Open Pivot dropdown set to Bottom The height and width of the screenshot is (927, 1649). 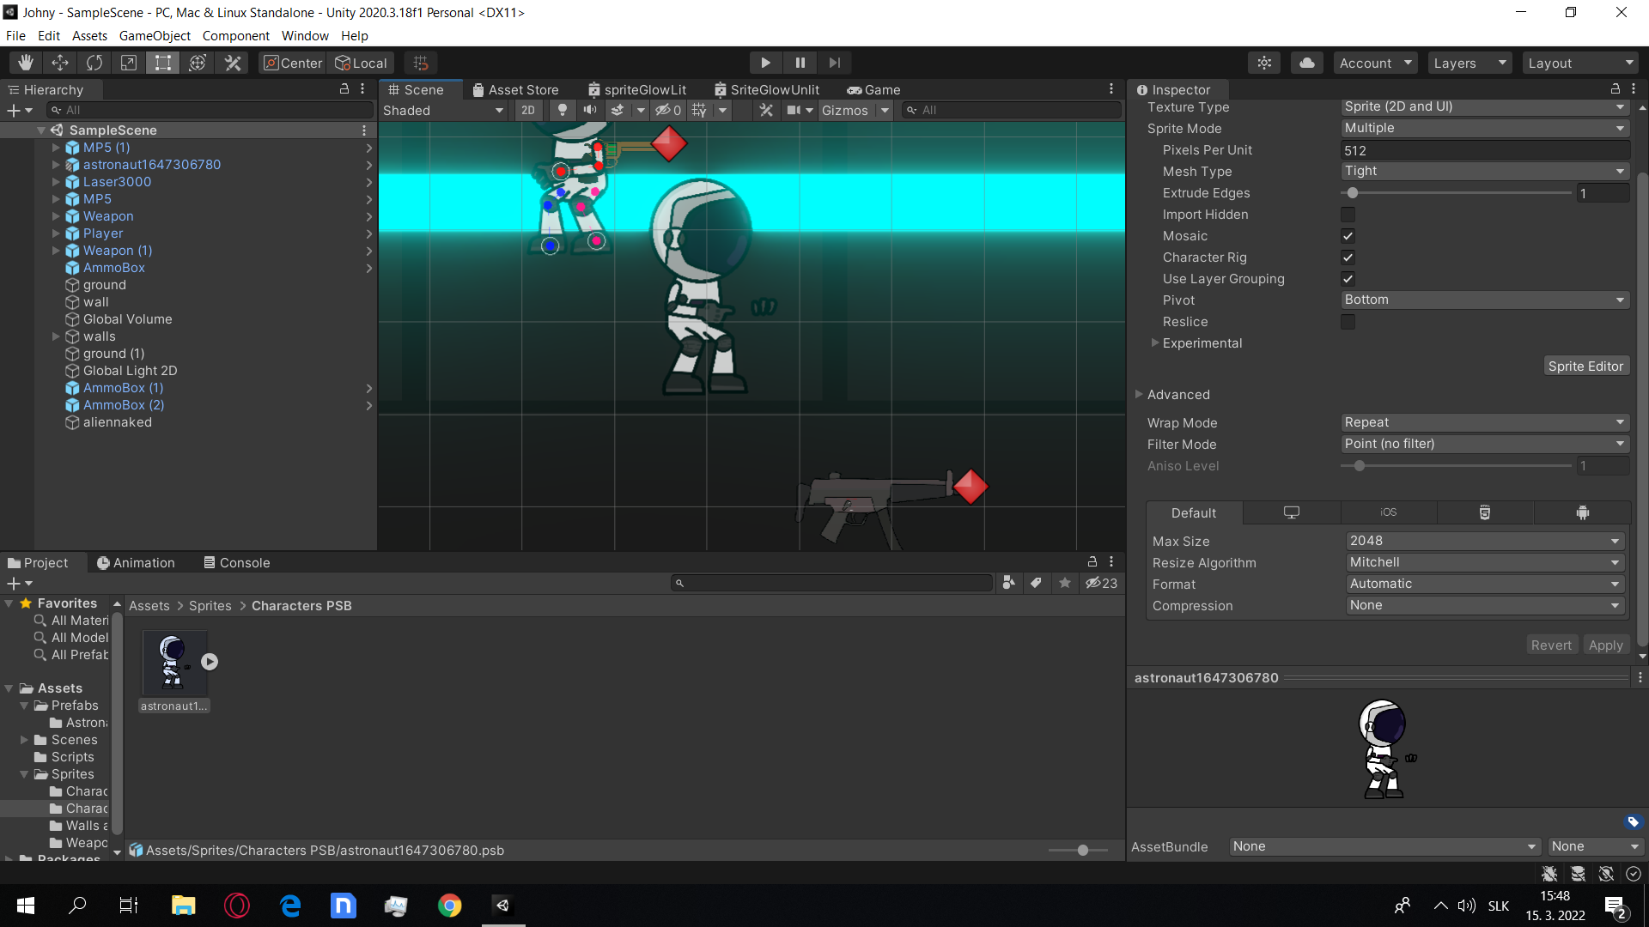click(x=1485, y=300)
